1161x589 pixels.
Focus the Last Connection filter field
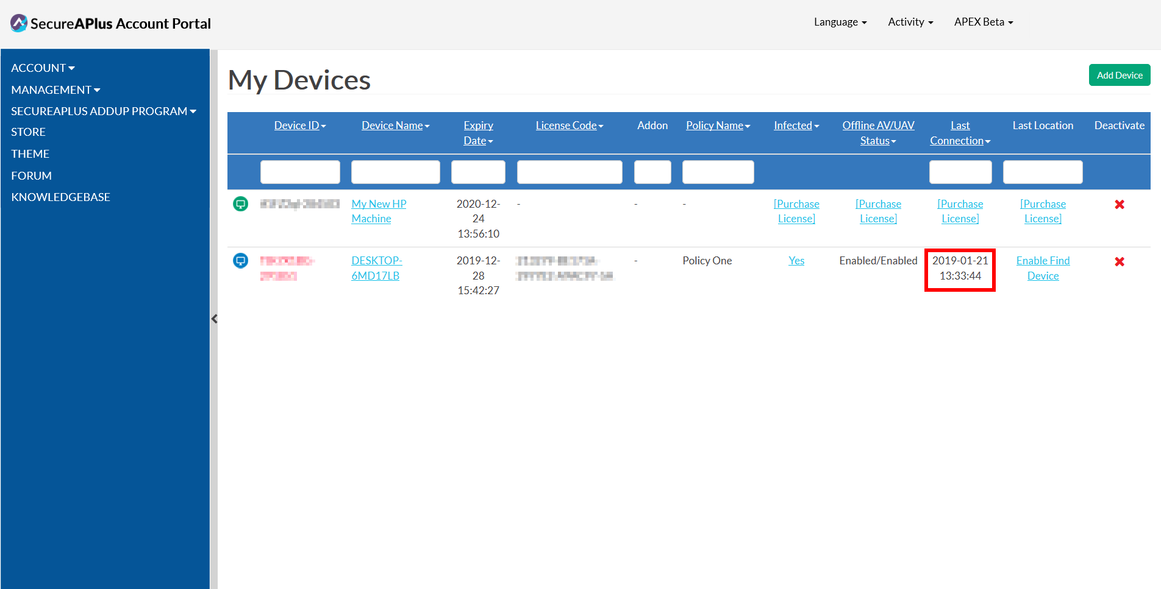(960, 172)
